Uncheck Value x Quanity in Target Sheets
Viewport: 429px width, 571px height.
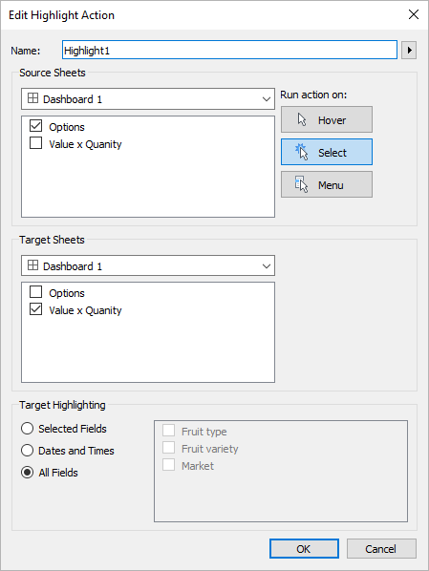[35, 309]
